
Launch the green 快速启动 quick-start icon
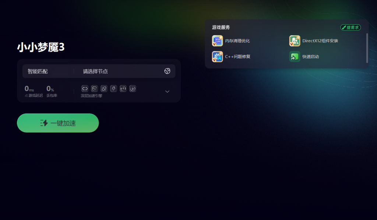pos(295,57)
